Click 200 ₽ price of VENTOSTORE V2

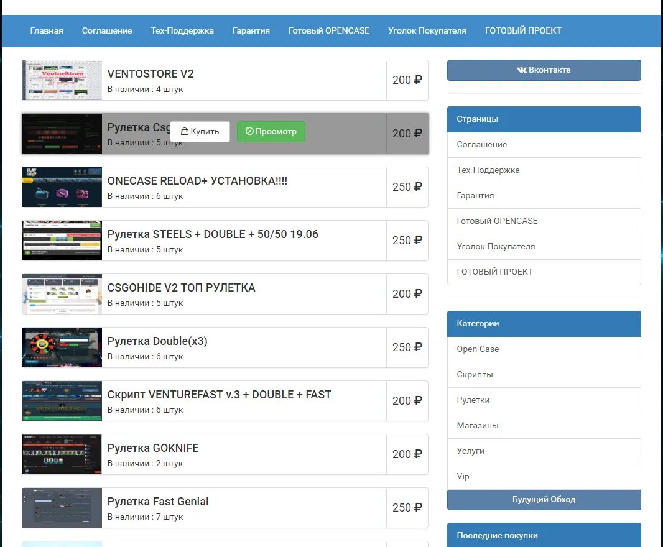pyautogui.click(x=407, y=80)
